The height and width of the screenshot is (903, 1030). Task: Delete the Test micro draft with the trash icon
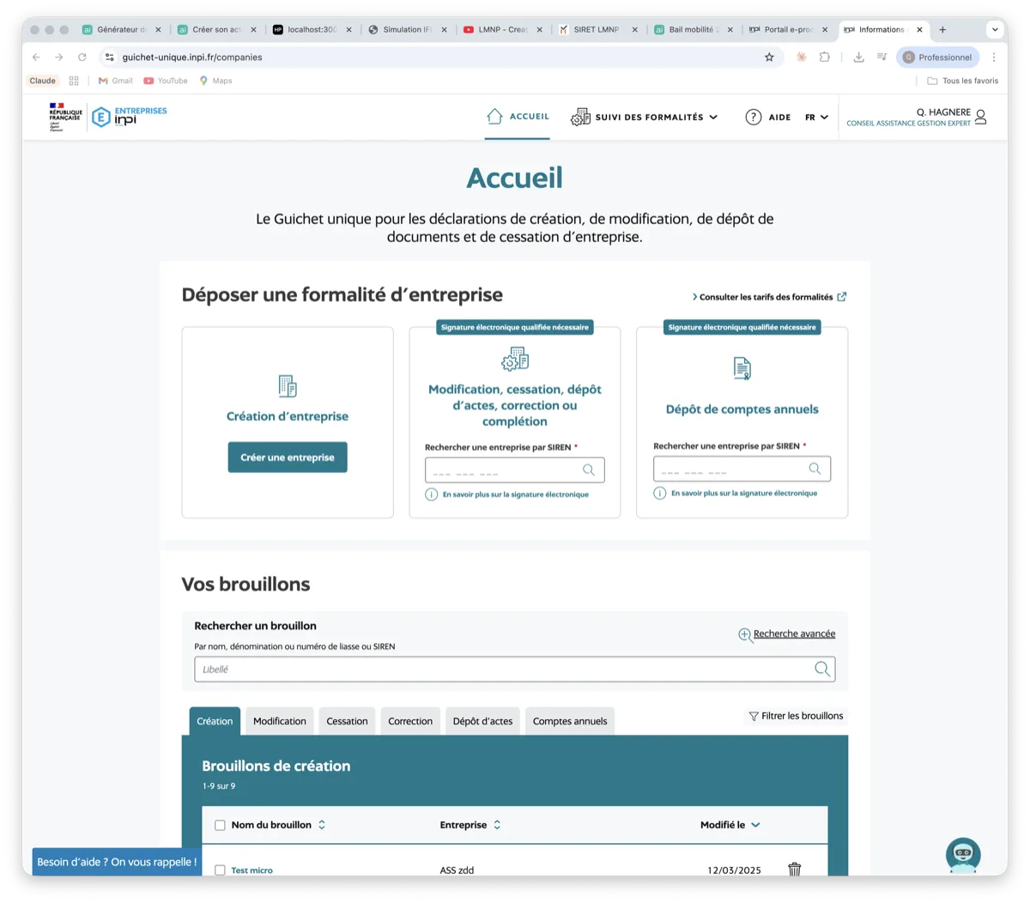tap(794, 869)
